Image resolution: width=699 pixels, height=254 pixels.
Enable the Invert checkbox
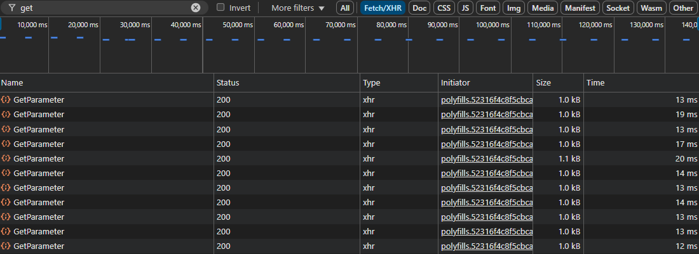pyautogui.click(x=221, y=8)
